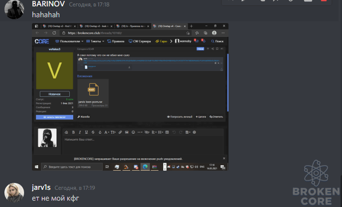Click the browser forward arrow
Screen dimensions: 342x207
tap(46, 33)
